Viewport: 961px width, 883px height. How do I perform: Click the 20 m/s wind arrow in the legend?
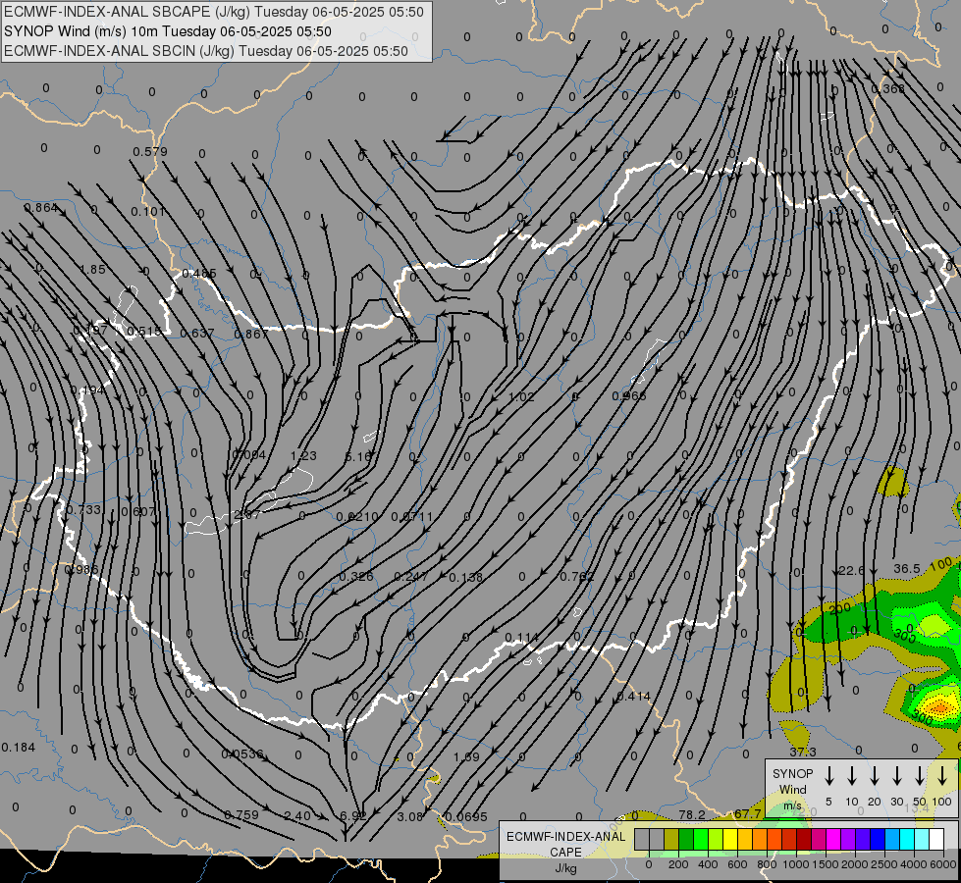(x=874, y=776)
